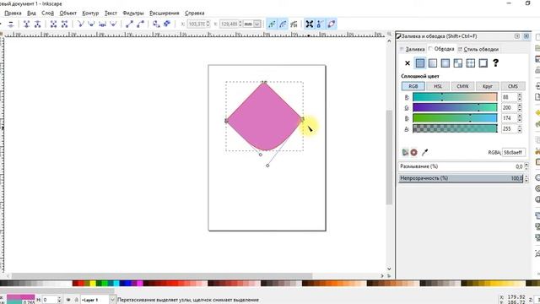Image resolution: width=540 pixels, height=304 pixels.
Task: Close the Fill and Stroke panel
Action: pyautogui.click(x=526, y=36)
